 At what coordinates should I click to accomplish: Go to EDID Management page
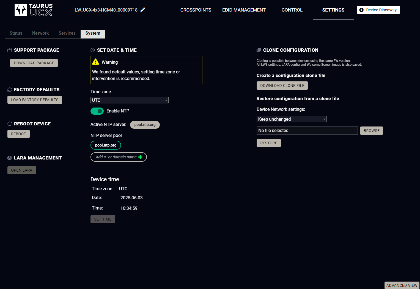coord(244,10)
